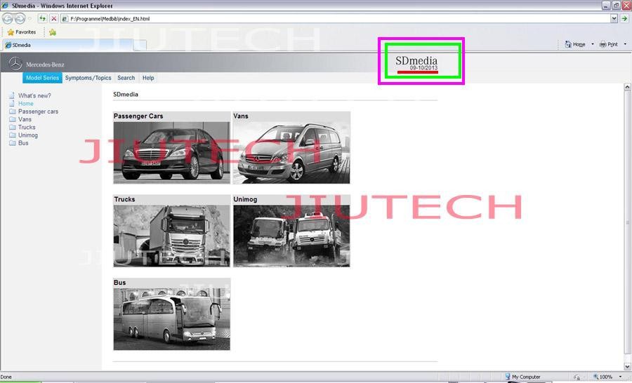Open the recent pages dropdown beside Forward
This screenshot has height=383, width=632.
coord(29,18)
